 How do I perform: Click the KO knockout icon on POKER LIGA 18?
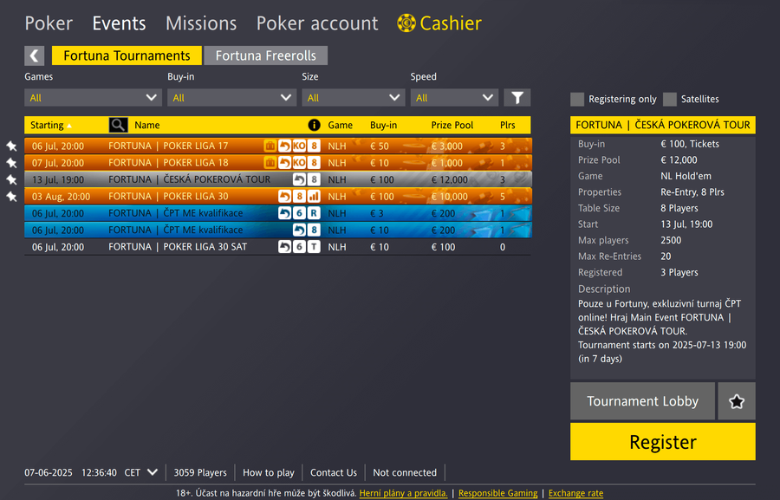point(299,163)
